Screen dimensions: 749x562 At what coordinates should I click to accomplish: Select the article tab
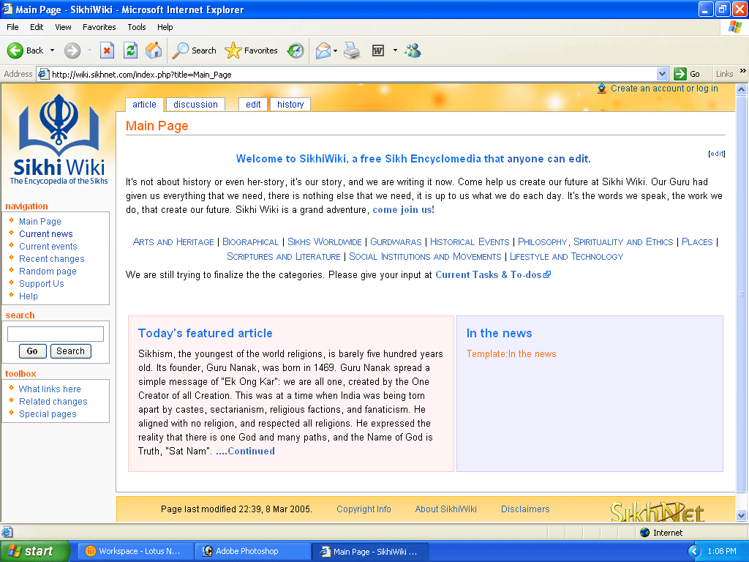(144, 104)
